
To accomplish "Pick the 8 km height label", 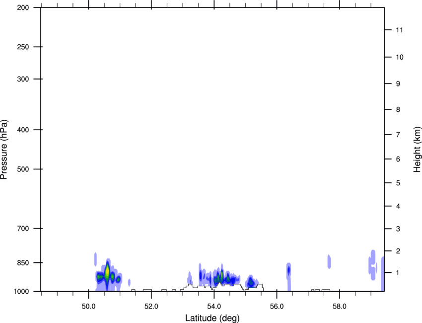I will 398,109.
